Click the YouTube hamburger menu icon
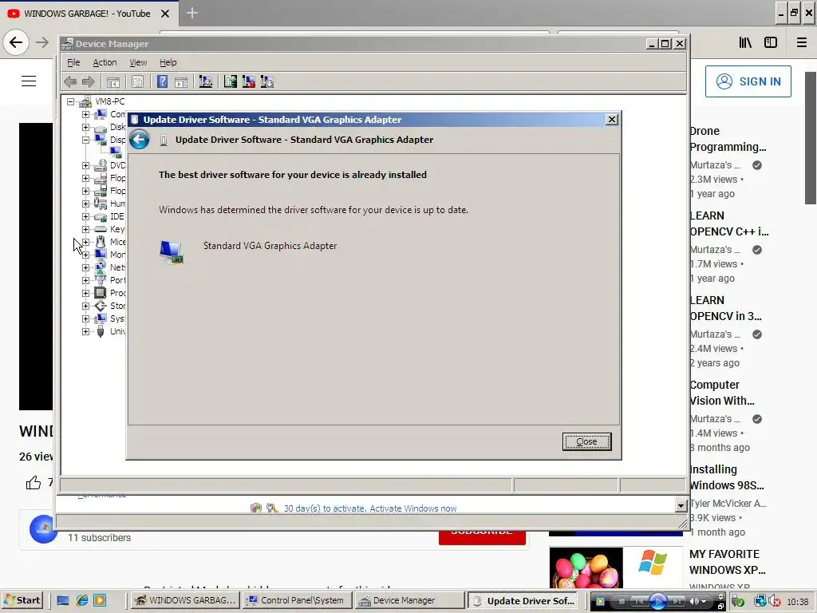Viewport: 817px width, 613px height. 29,81
